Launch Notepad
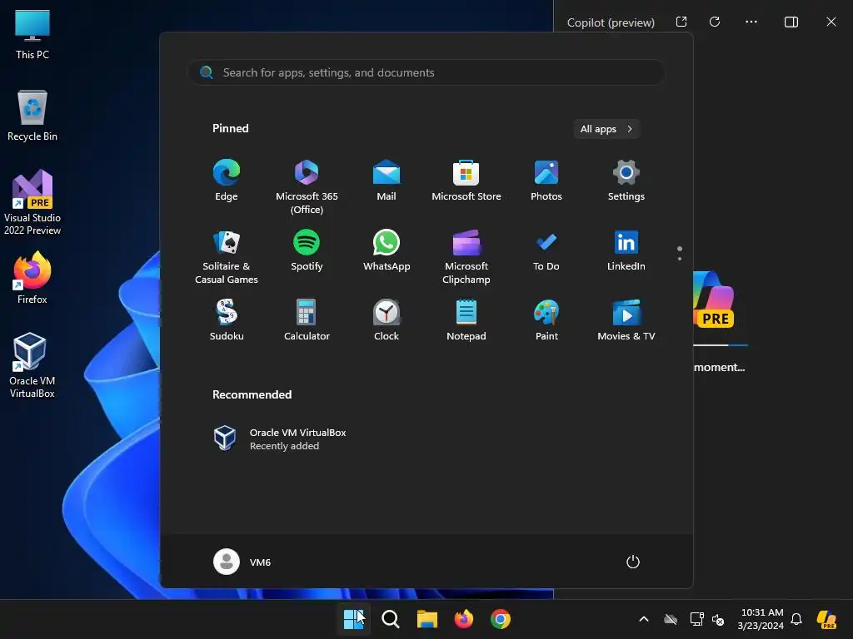 (466, 320)
